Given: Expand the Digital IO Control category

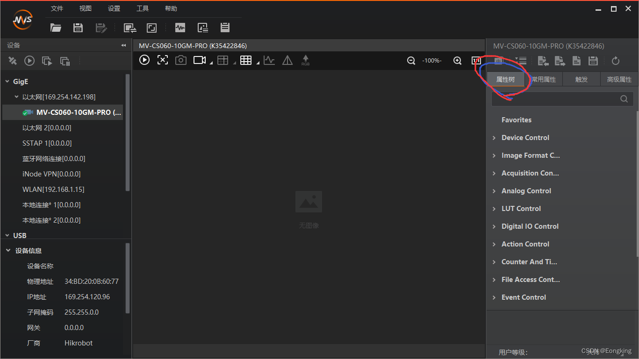Looking at the screenshot, I should [494, 226].
